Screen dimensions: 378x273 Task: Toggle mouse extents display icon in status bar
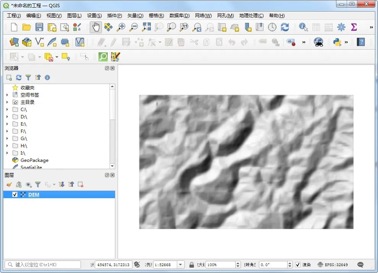tap(137, 265)
